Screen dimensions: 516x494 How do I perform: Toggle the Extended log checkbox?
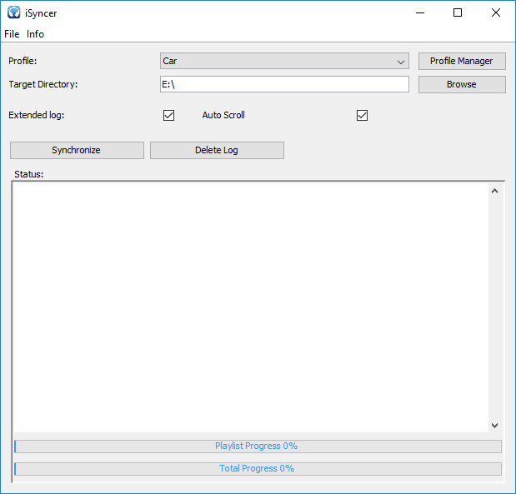(169, 116)
